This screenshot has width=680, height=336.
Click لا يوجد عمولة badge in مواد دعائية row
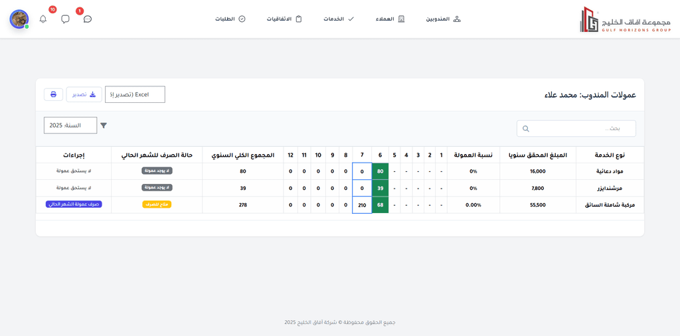tap(157, 171)
